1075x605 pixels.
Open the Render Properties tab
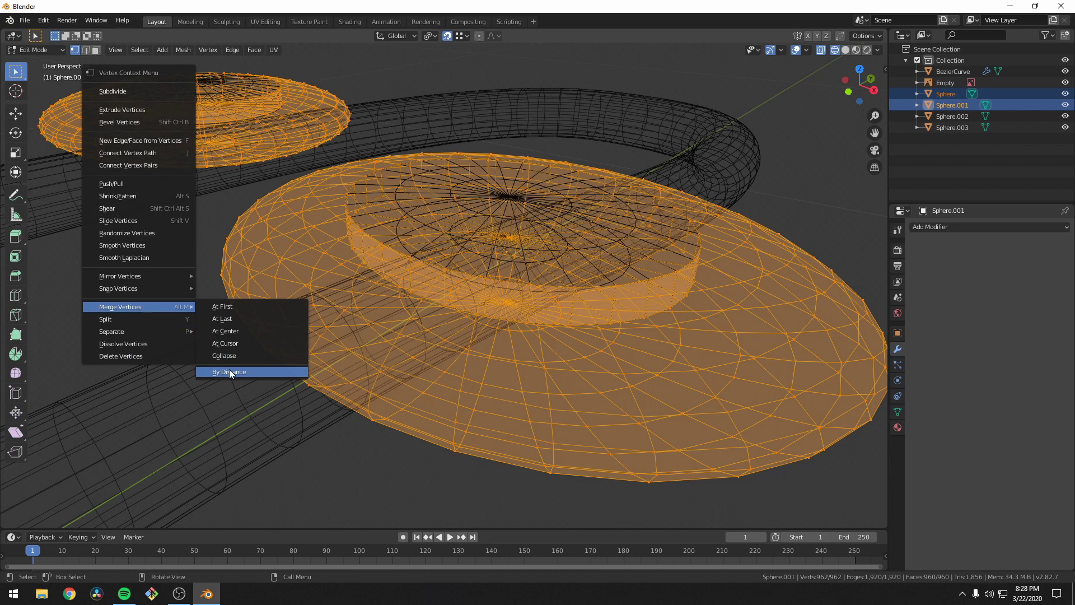click(x=898, y=250)
